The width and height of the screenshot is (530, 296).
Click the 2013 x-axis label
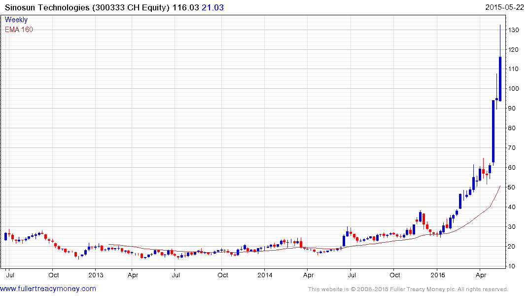(x=96, y=275)
